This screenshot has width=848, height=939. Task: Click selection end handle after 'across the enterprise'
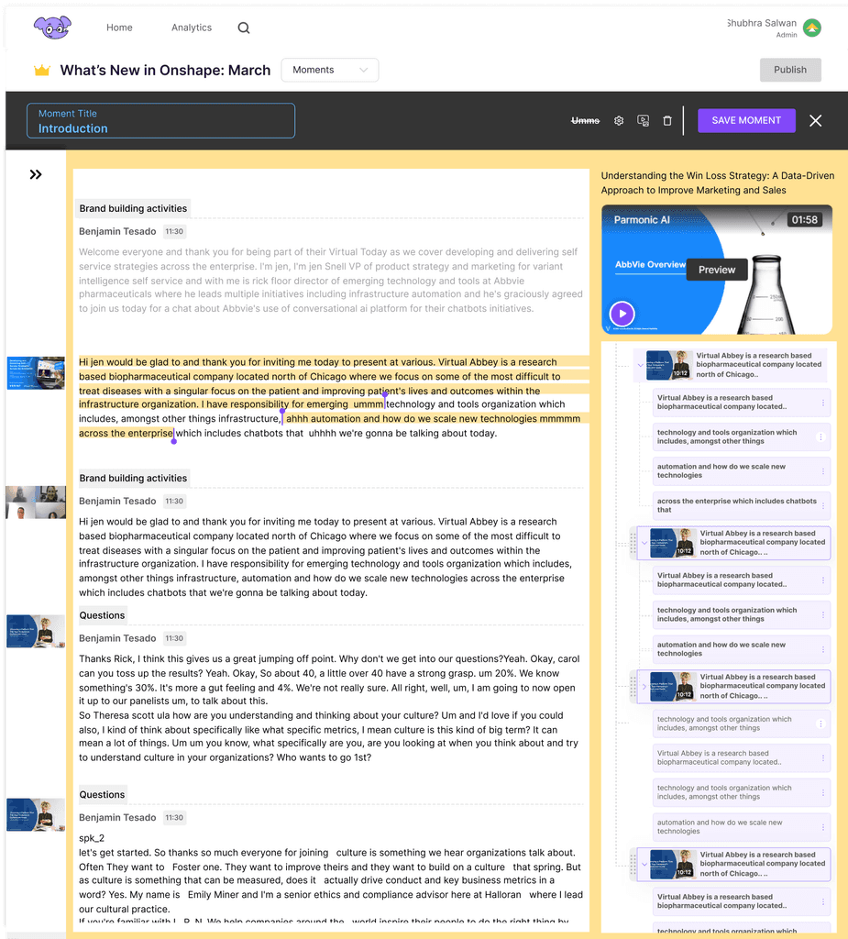point(173,441)
